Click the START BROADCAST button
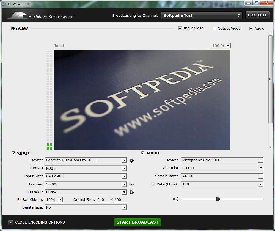Screen dimensions: 275x231 [137, 222]
